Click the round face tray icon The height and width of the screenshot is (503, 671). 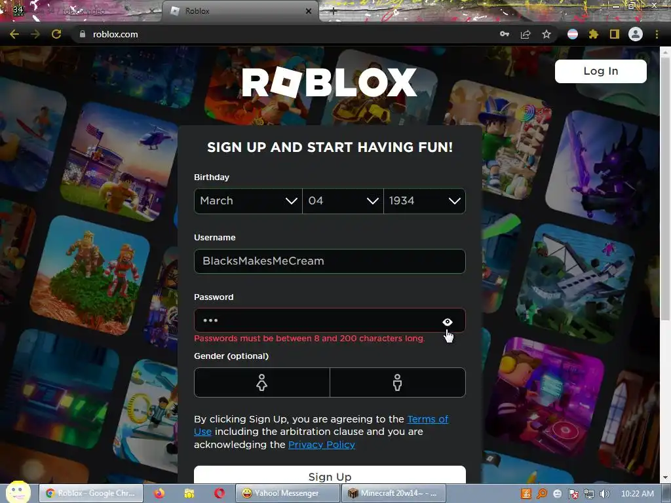[558, 494]
